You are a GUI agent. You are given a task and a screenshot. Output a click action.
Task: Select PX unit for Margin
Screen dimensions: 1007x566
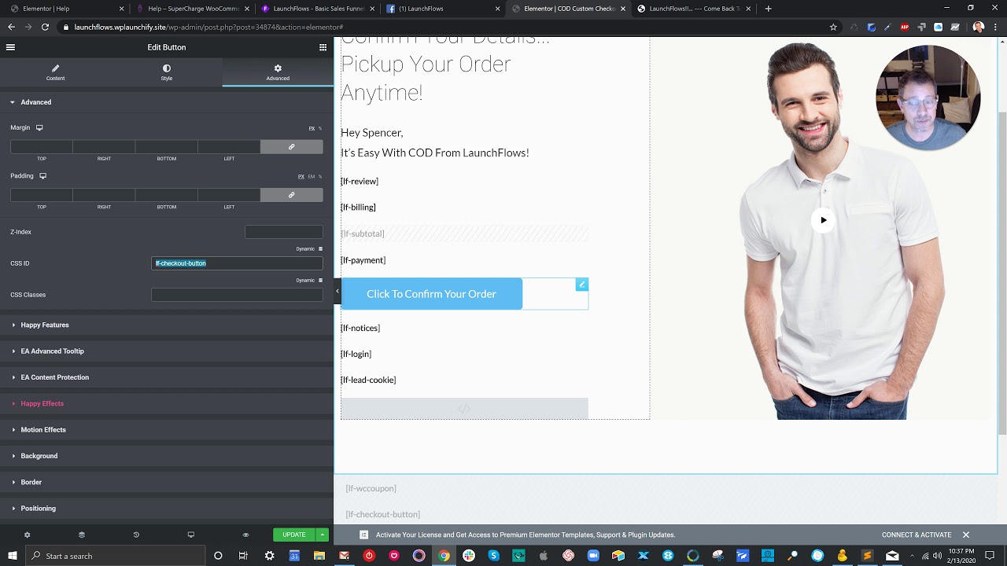click(312, 128)
